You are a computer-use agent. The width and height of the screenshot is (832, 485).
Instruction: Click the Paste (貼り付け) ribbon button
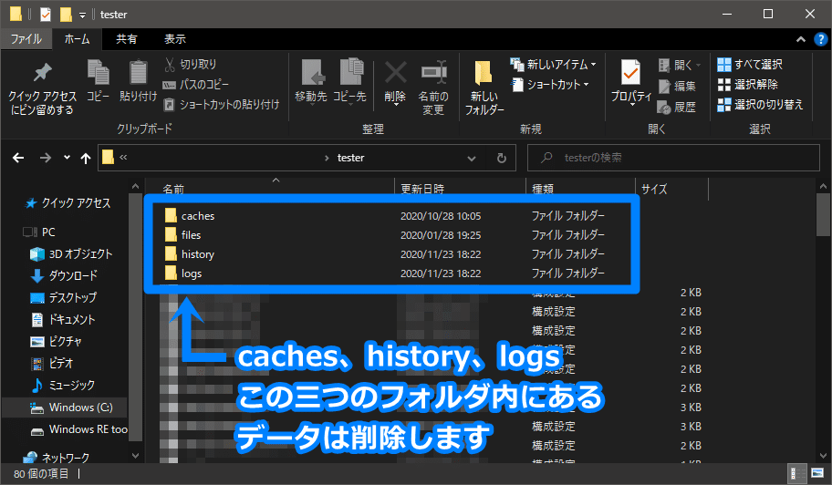point(138,80)
